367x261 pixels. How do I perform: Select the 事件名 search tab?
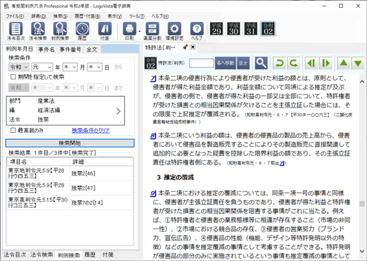(x=46, y=49)
